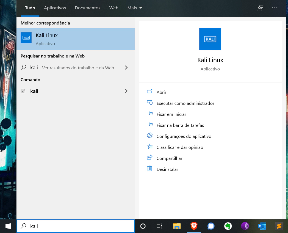Open Outlook from the taskbar
The image size is (288, 233).
coord(262,226)
